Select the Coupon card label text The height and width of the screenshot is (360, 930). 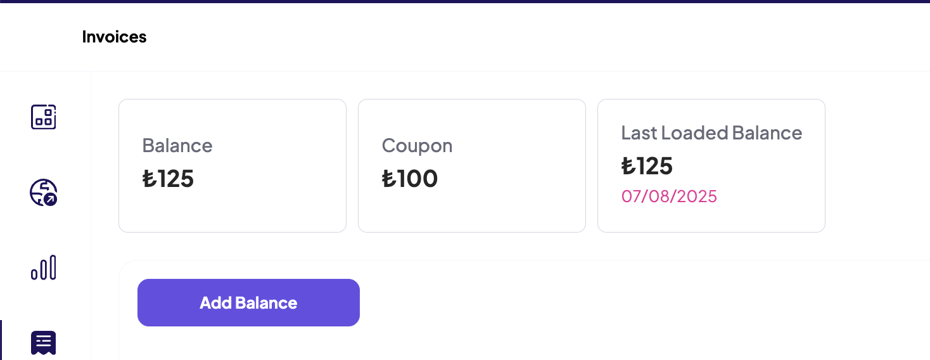point(417,146)
